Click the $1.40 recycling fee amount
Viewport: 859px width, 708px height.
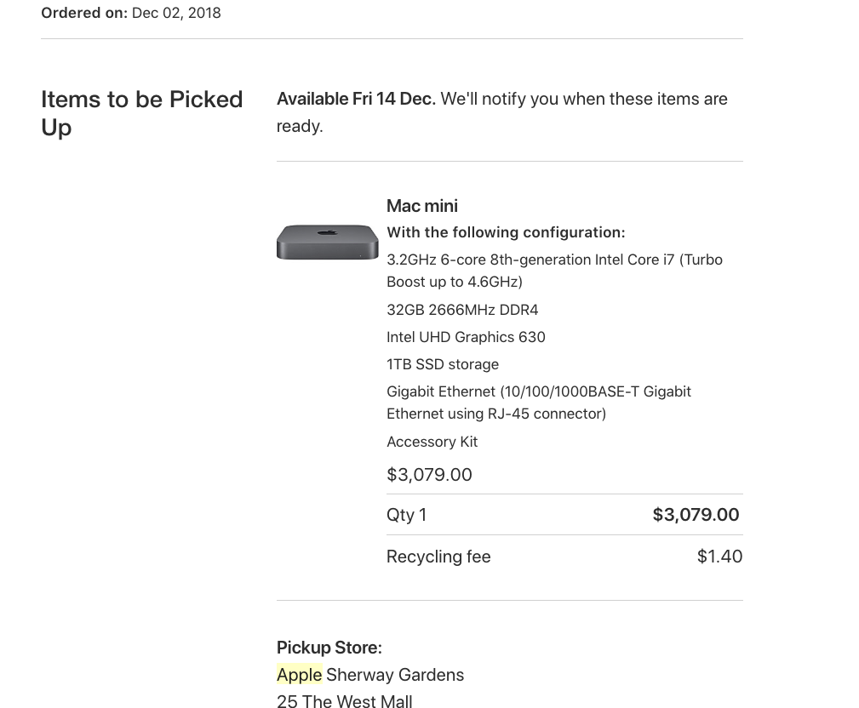[x=719, y=557]
